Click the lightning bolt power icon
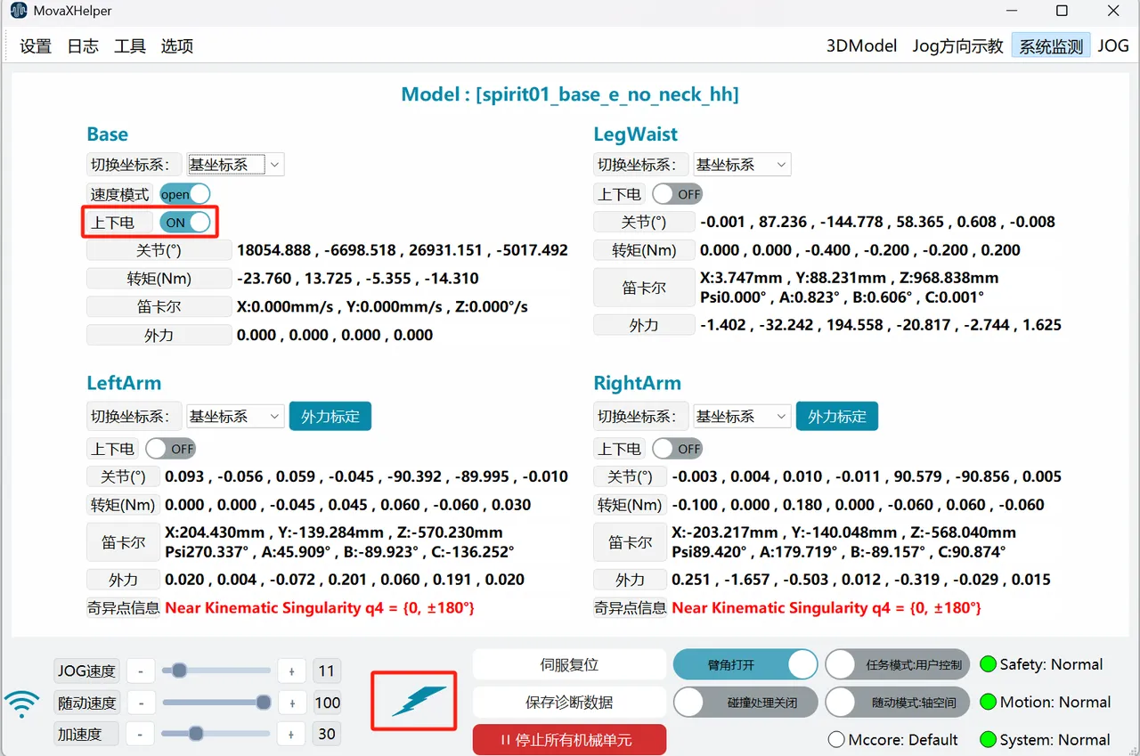The width and height of the screenshot is (1140, 756). [420, 701]
